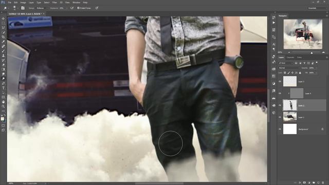Select the Pen tool
Image resolution: width=329 pixels, height=185 pixels.
[3, 83]
